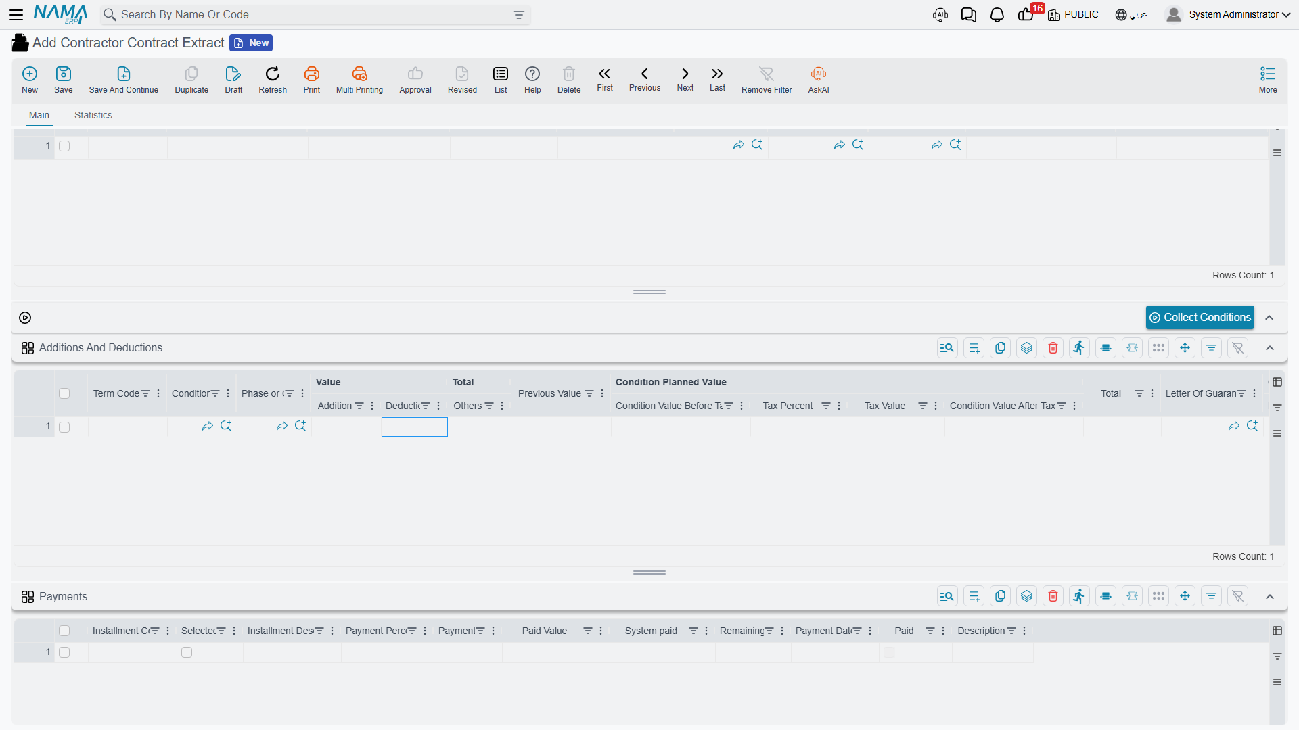Refresh the form
Screen dimensions: 1299x730
(x=273, y=79)
